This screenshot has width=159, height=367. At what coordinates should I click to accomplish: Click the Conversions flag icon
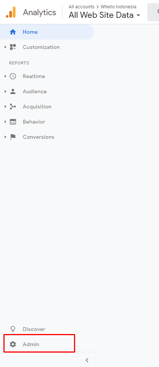(x=13, y=137)
